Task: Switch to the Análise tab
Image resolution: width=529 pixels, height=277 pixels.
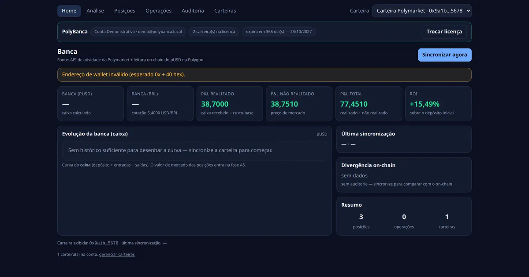Action: coord(95,11)
